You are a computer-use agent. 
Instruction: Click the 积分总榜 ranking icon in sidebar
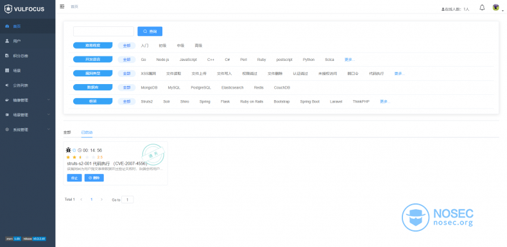point(7,56)
